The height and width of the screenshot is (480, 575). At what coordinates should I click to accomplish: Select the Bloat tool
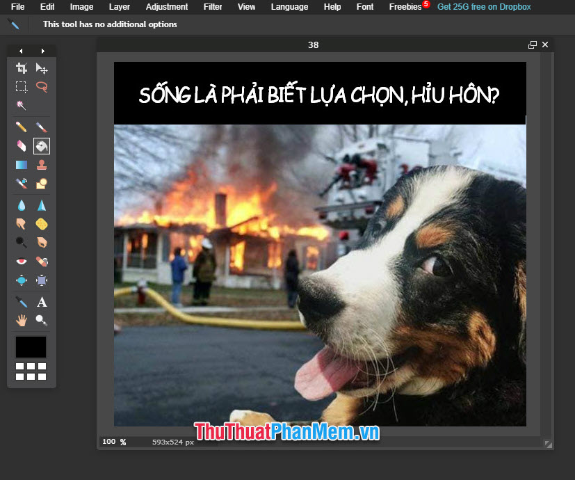tap(22, 280)
